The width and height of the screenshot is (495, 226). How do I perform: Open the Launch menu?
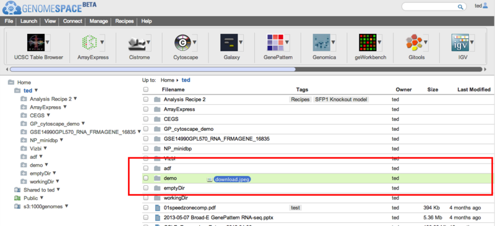[28, 21]
